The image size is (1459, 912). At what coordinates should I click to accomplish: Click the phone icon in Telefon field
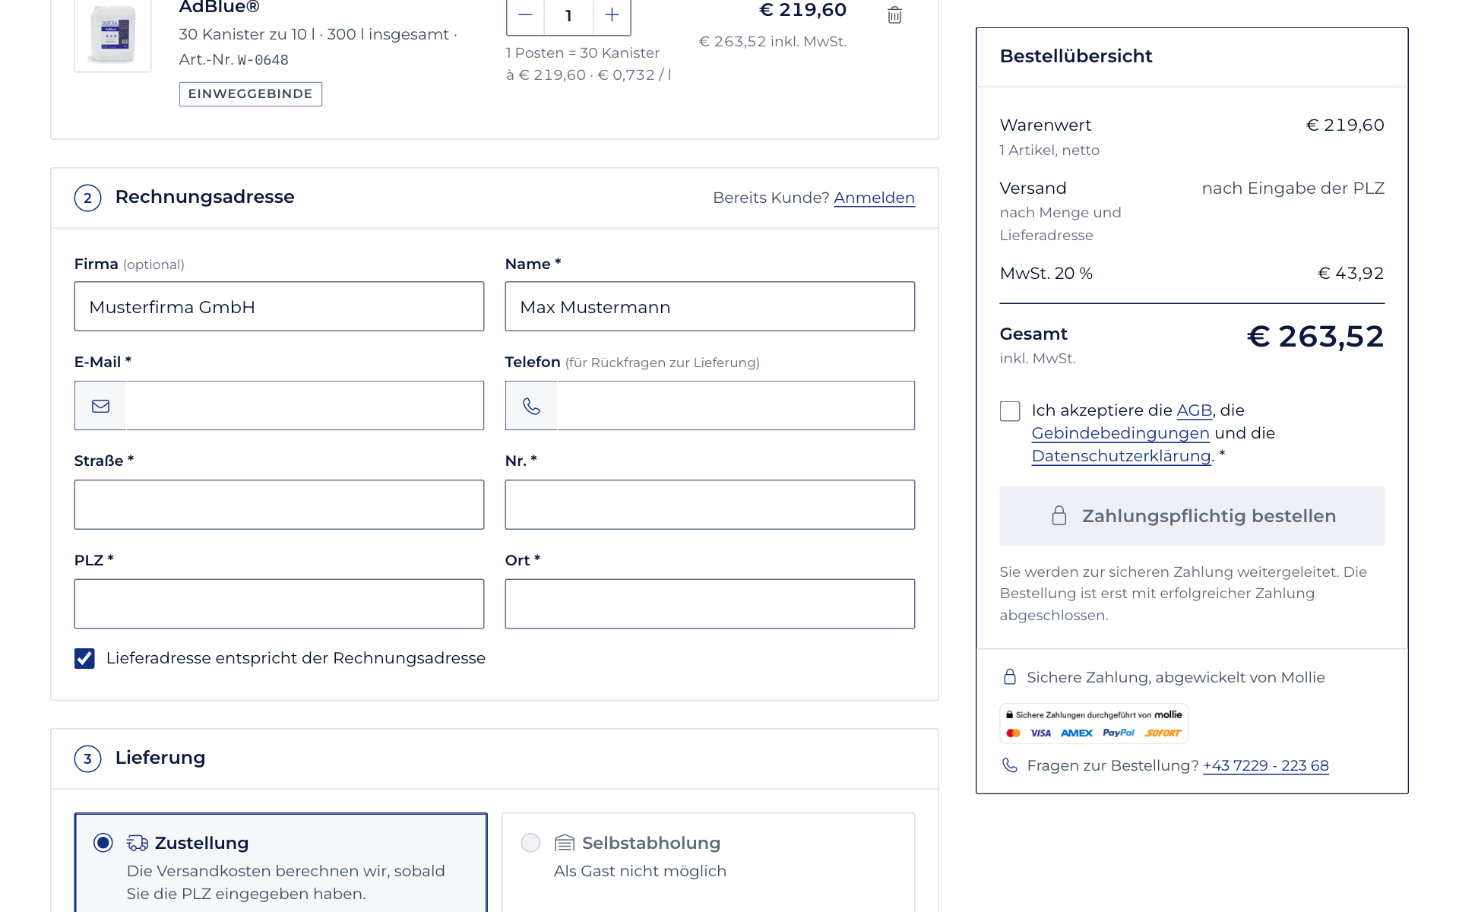coord(531,406)
